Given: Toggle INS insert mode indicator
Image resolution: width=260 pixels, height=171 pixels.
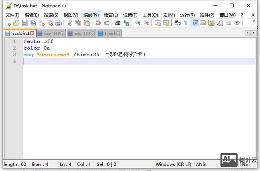Looking at the screenshot, I should click(x=244, y=164).
